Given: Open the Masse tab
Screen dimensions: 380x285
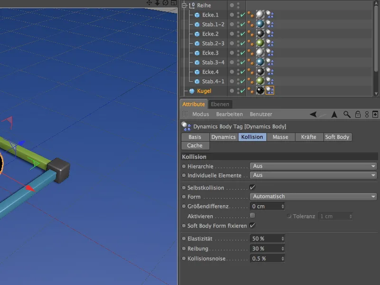Looking at the screenshot, I should 280,137.
